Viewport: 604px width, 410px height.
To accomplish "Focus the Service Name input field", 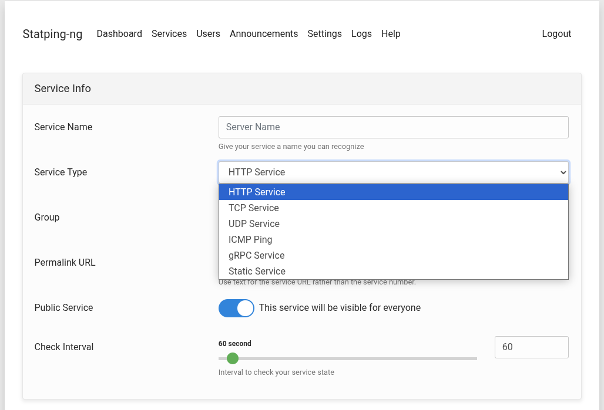I will (393, 127).
